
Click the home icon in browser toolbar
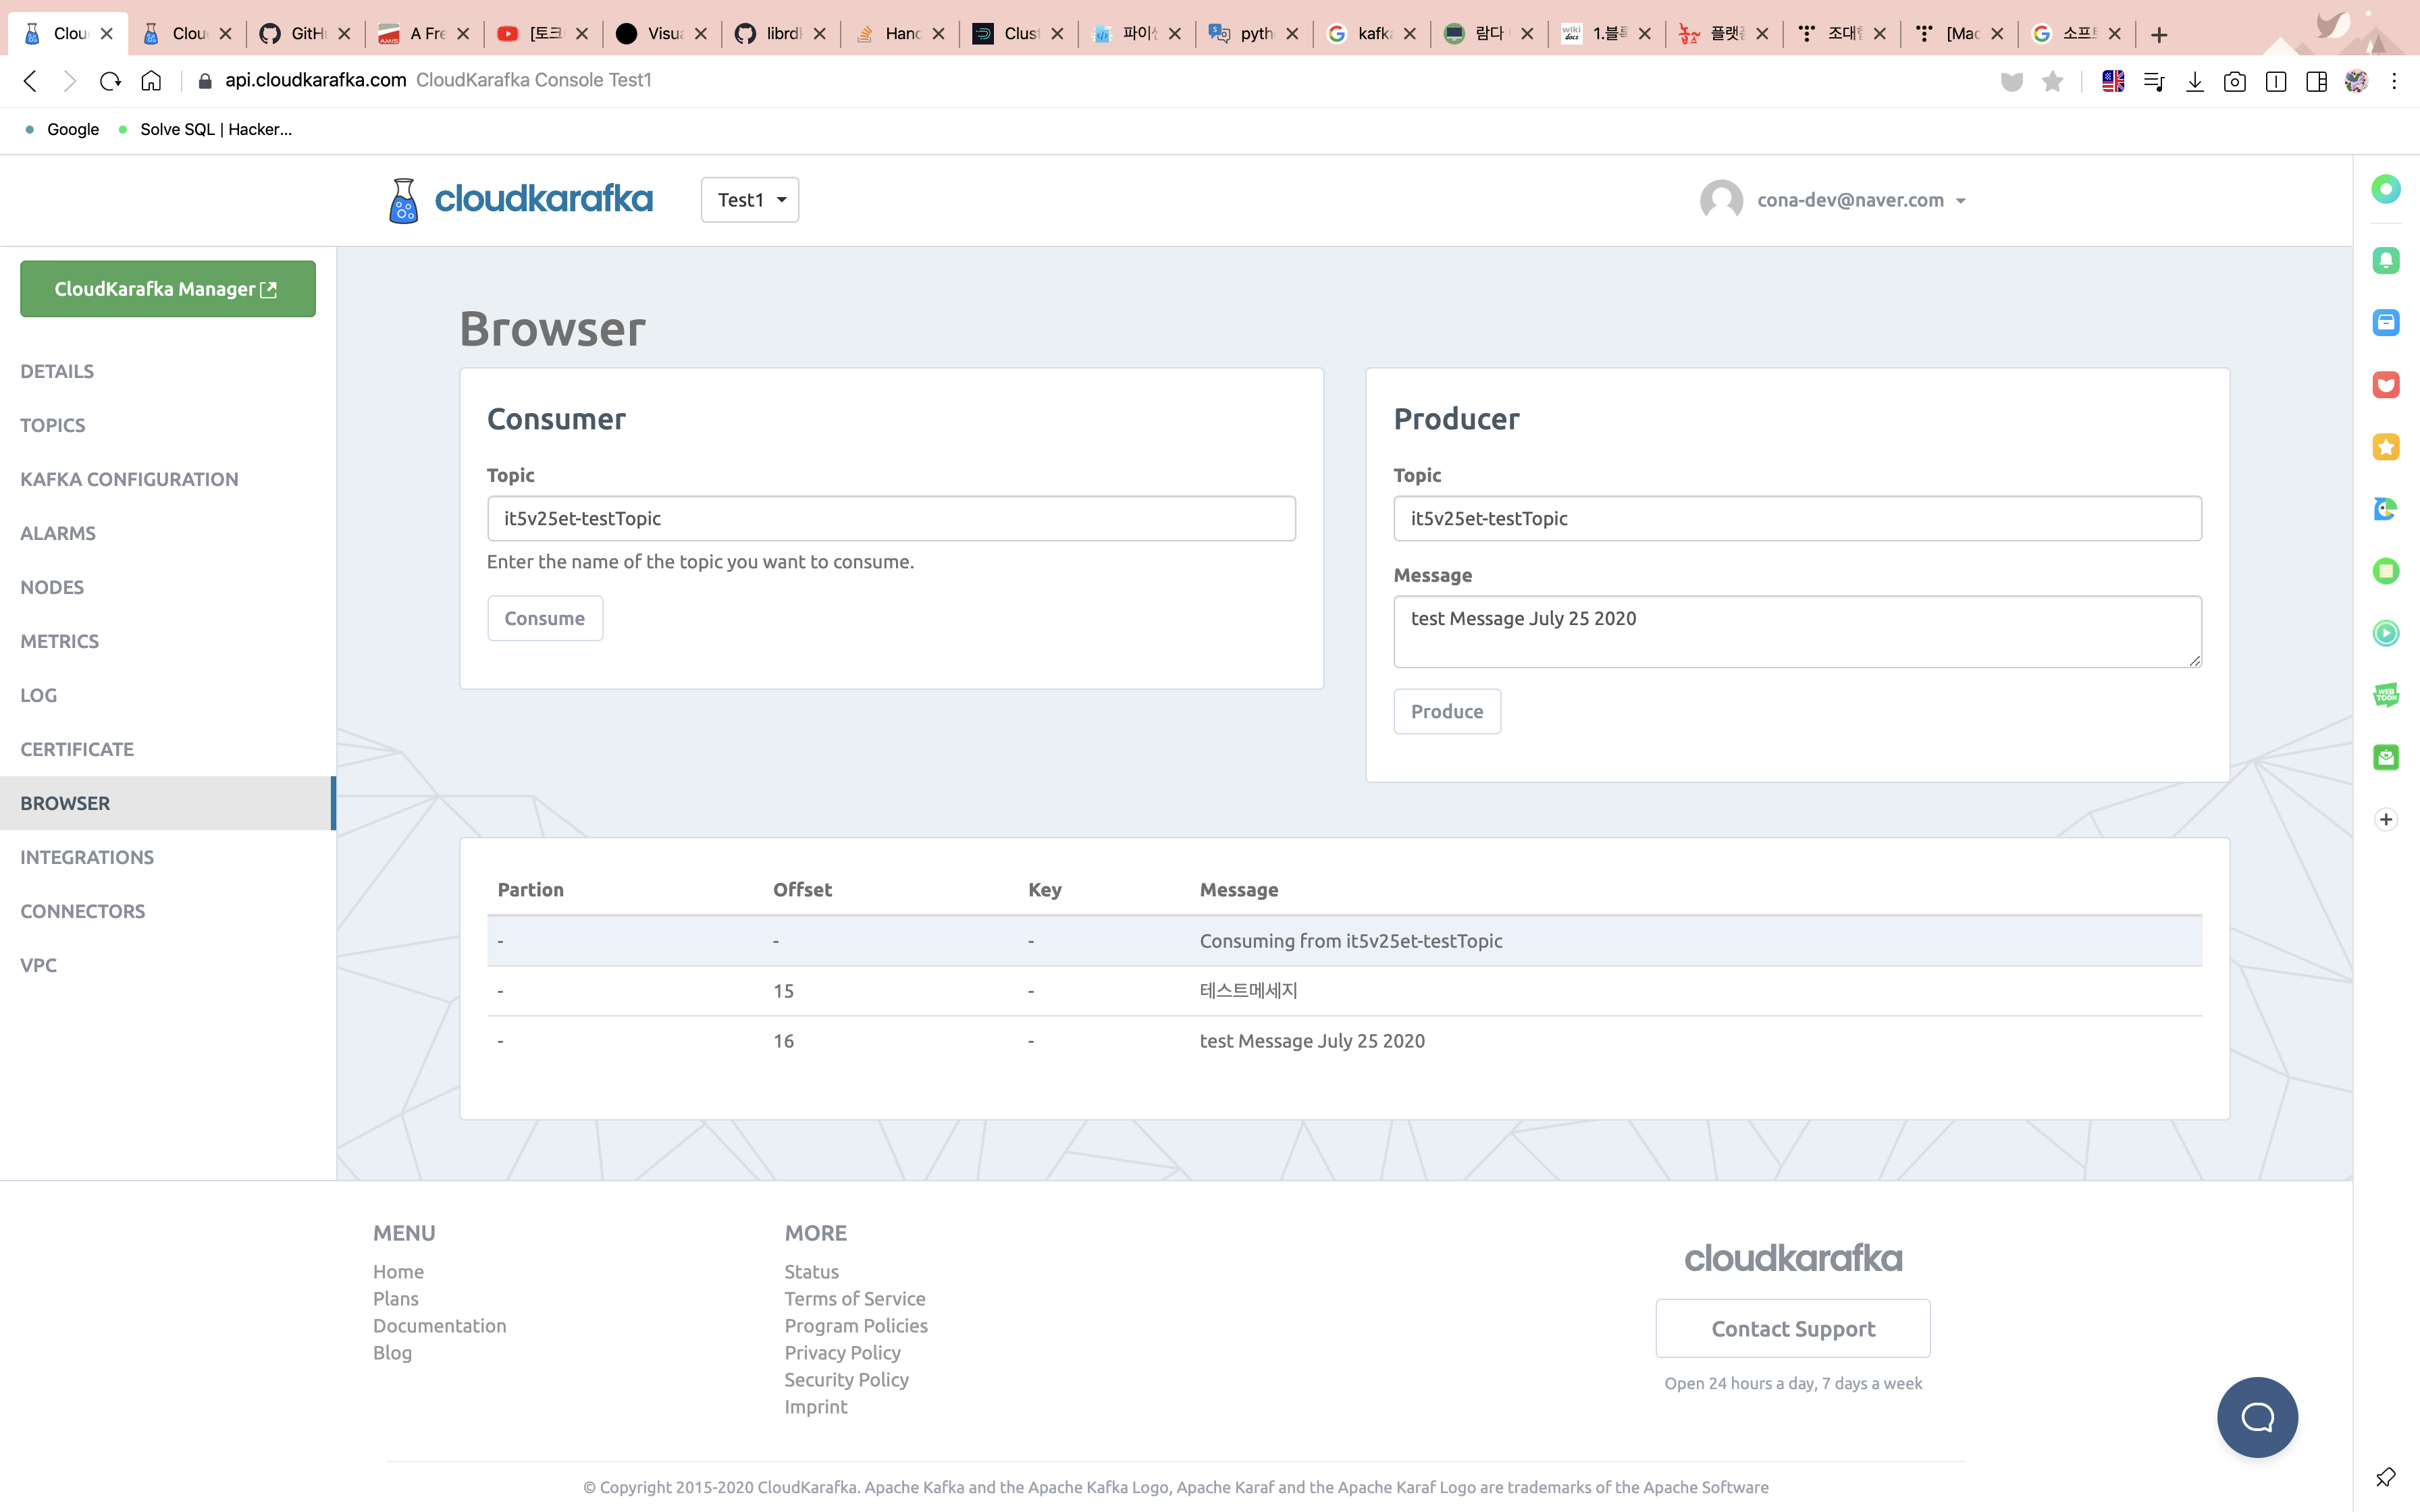pos(151,81)
